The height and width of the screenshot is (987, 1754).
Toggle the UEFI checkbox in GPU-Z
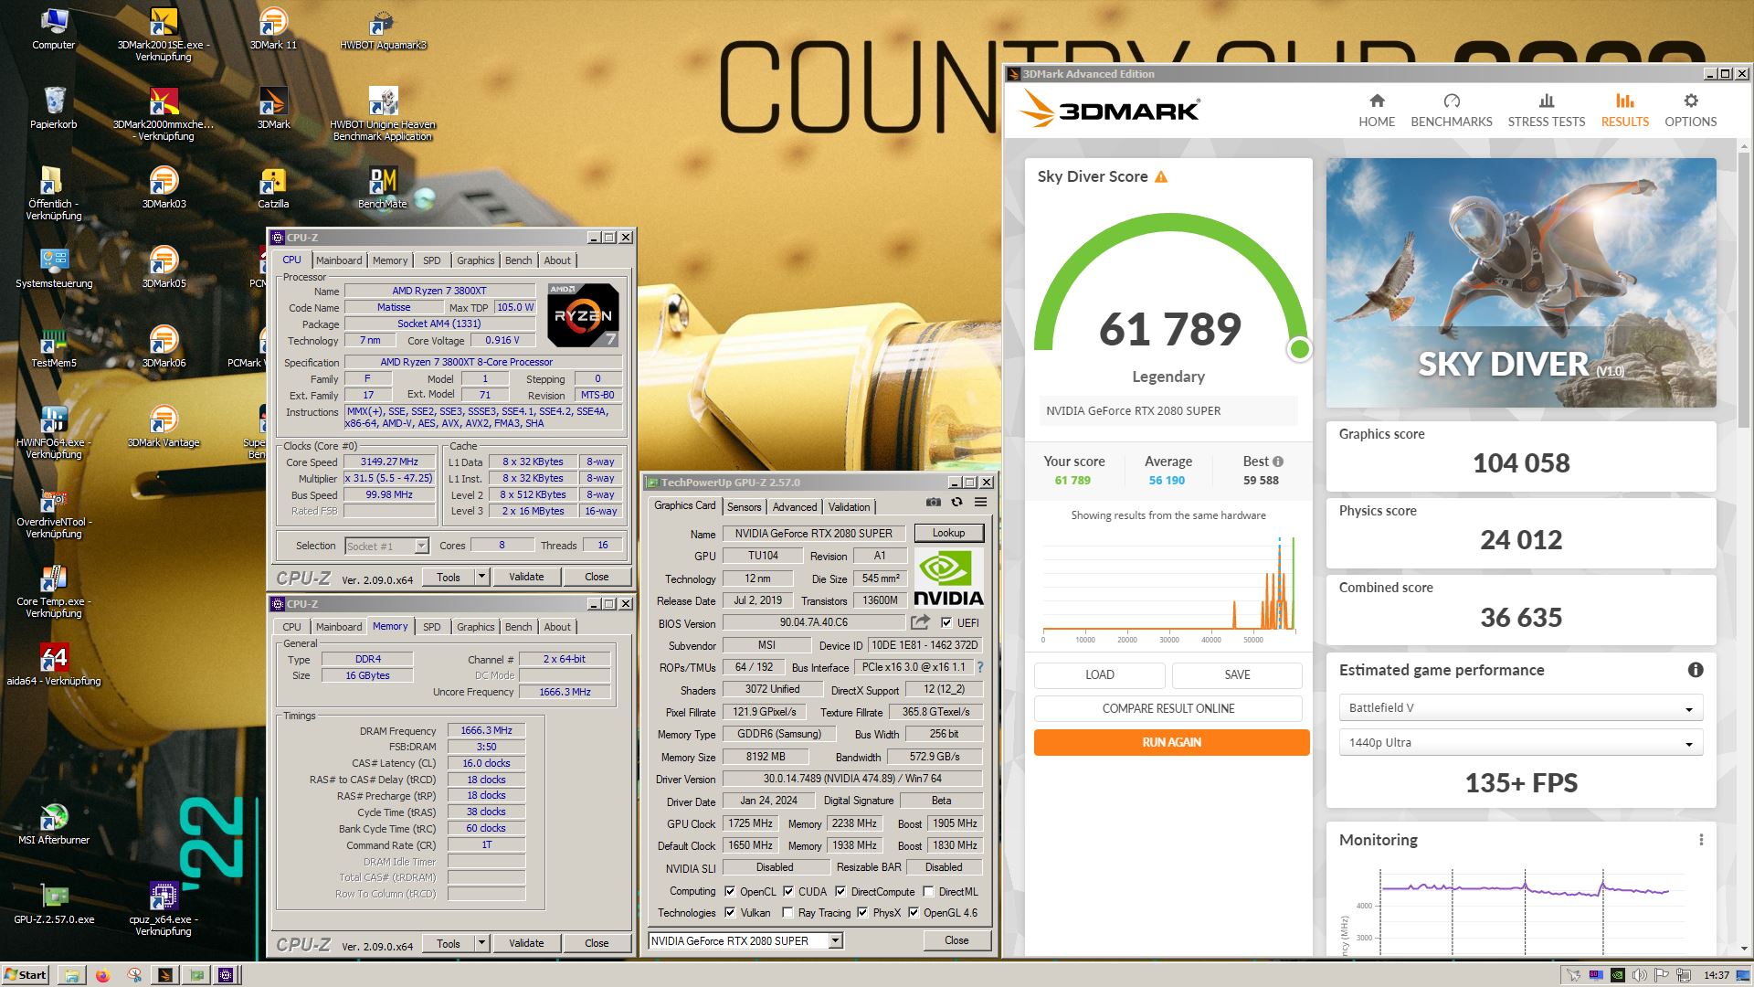pyautogui.click(x=946, y=622)
